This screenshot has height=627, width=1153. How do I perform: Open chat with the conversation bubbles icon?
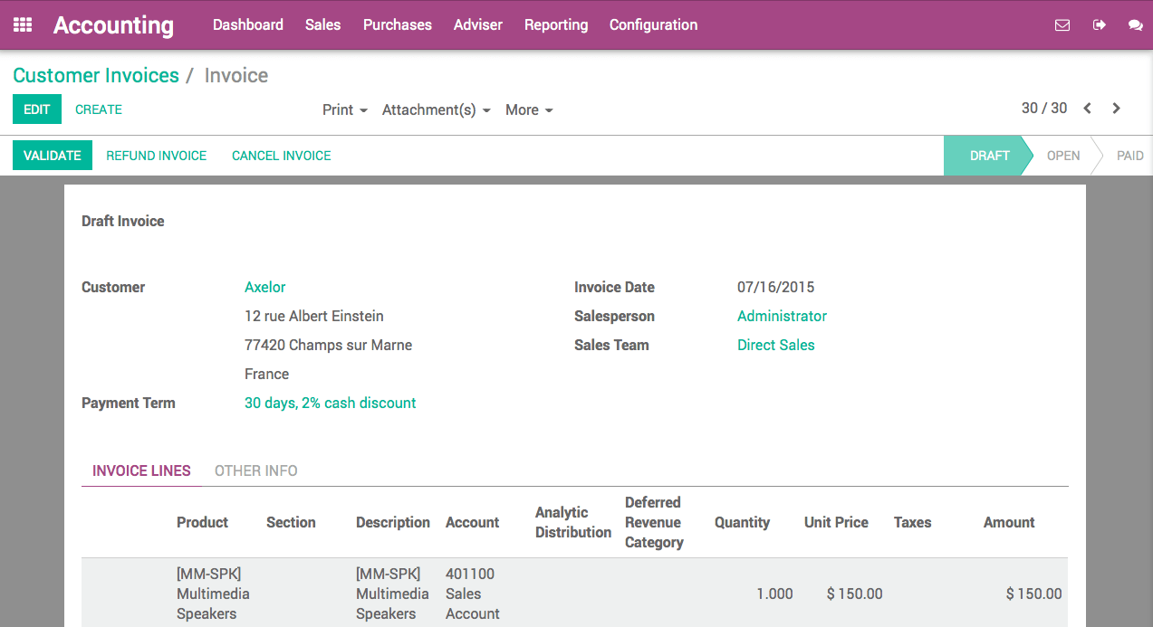pyautogui.click(x=1135, y=24)
